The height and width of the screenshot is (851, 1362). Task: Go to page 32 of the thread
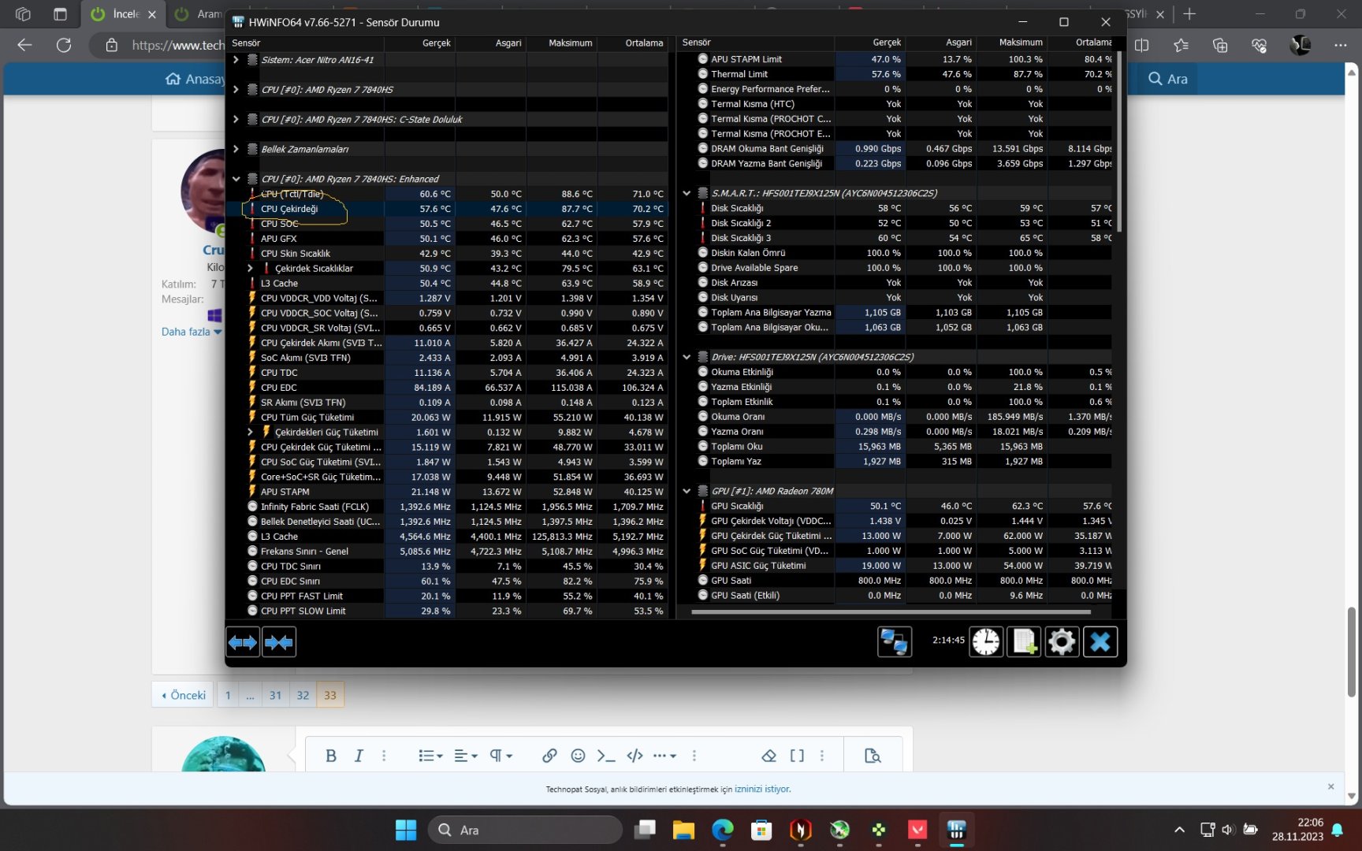pos(303,695)
